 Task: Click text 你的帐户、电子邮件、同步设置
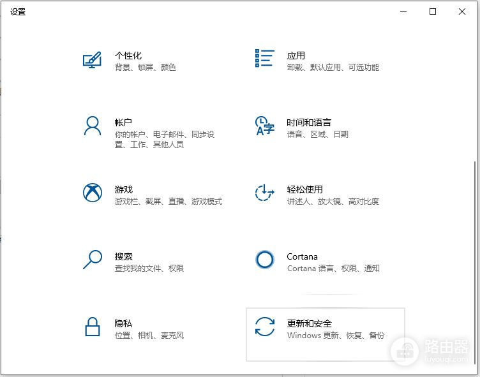[x=165, y=139]
